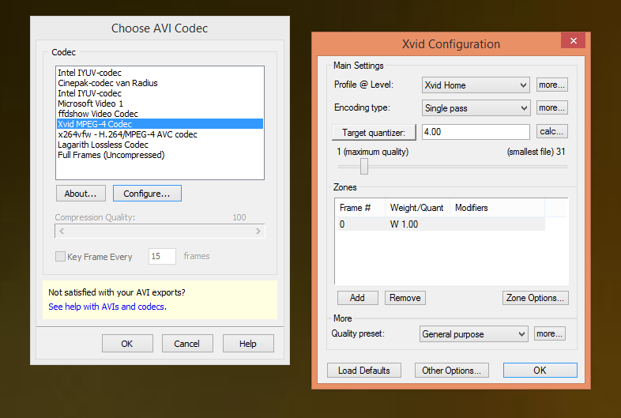The height and width of the screenshot is (418, 621).
Task: Click the Configure... button
Action: click(147, 194)
